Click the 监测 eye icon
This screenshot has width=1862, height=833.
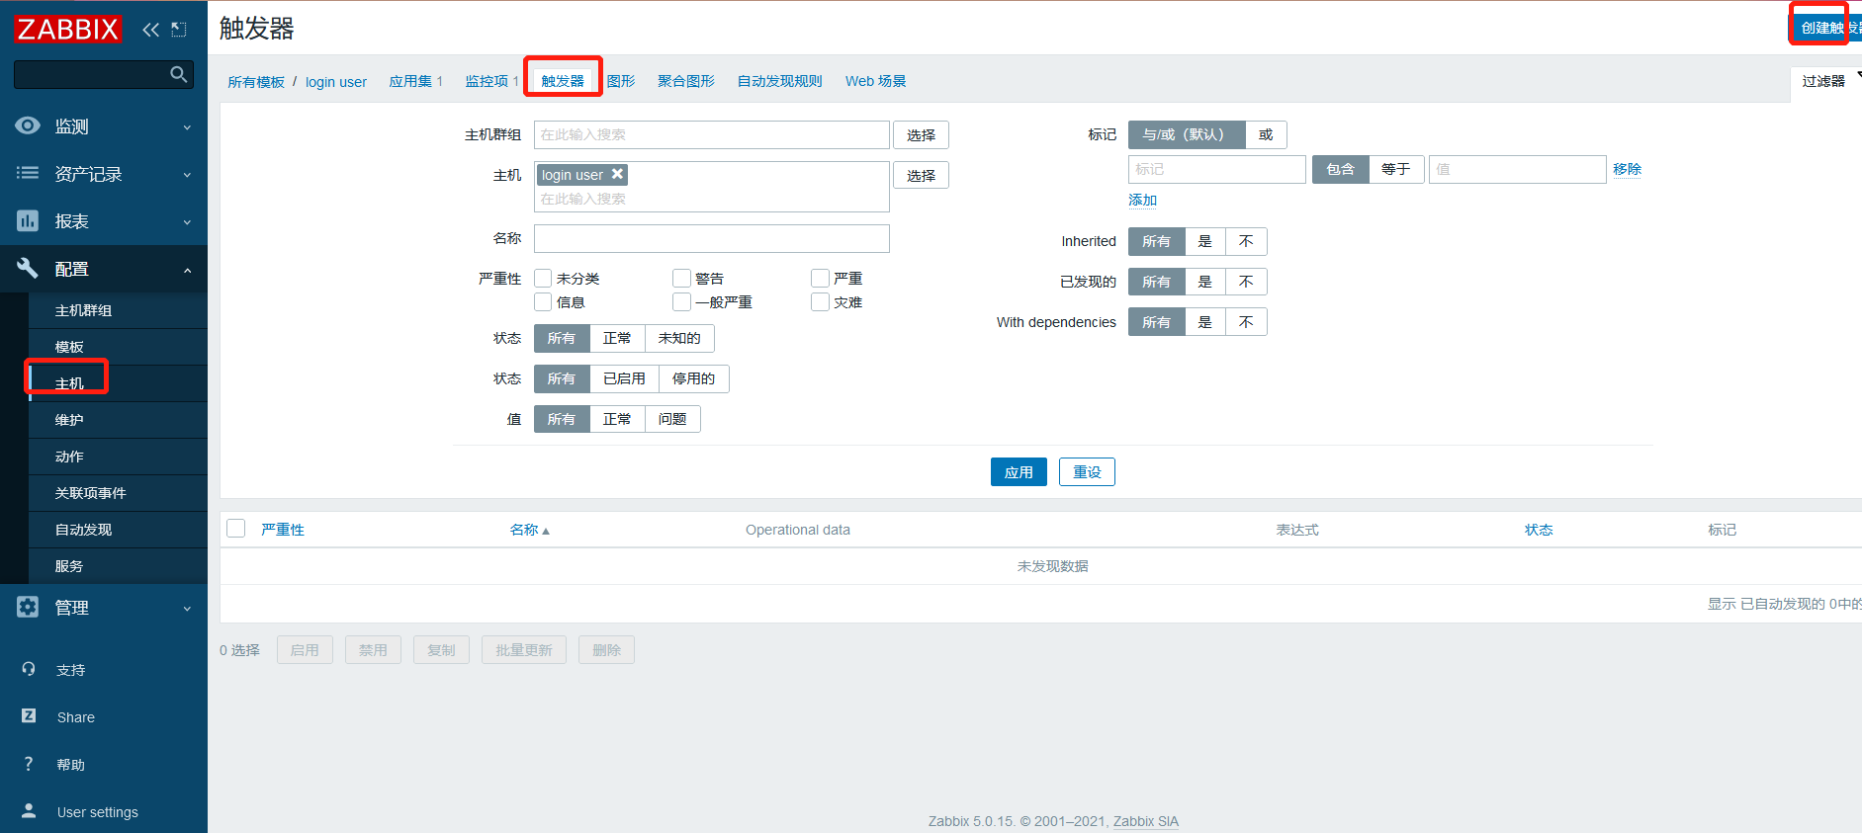click(28, 125)
